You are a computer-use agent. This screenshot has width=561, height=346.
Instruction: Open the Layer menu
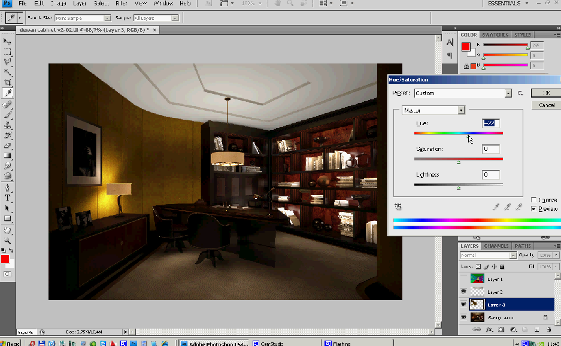point(80,3)
